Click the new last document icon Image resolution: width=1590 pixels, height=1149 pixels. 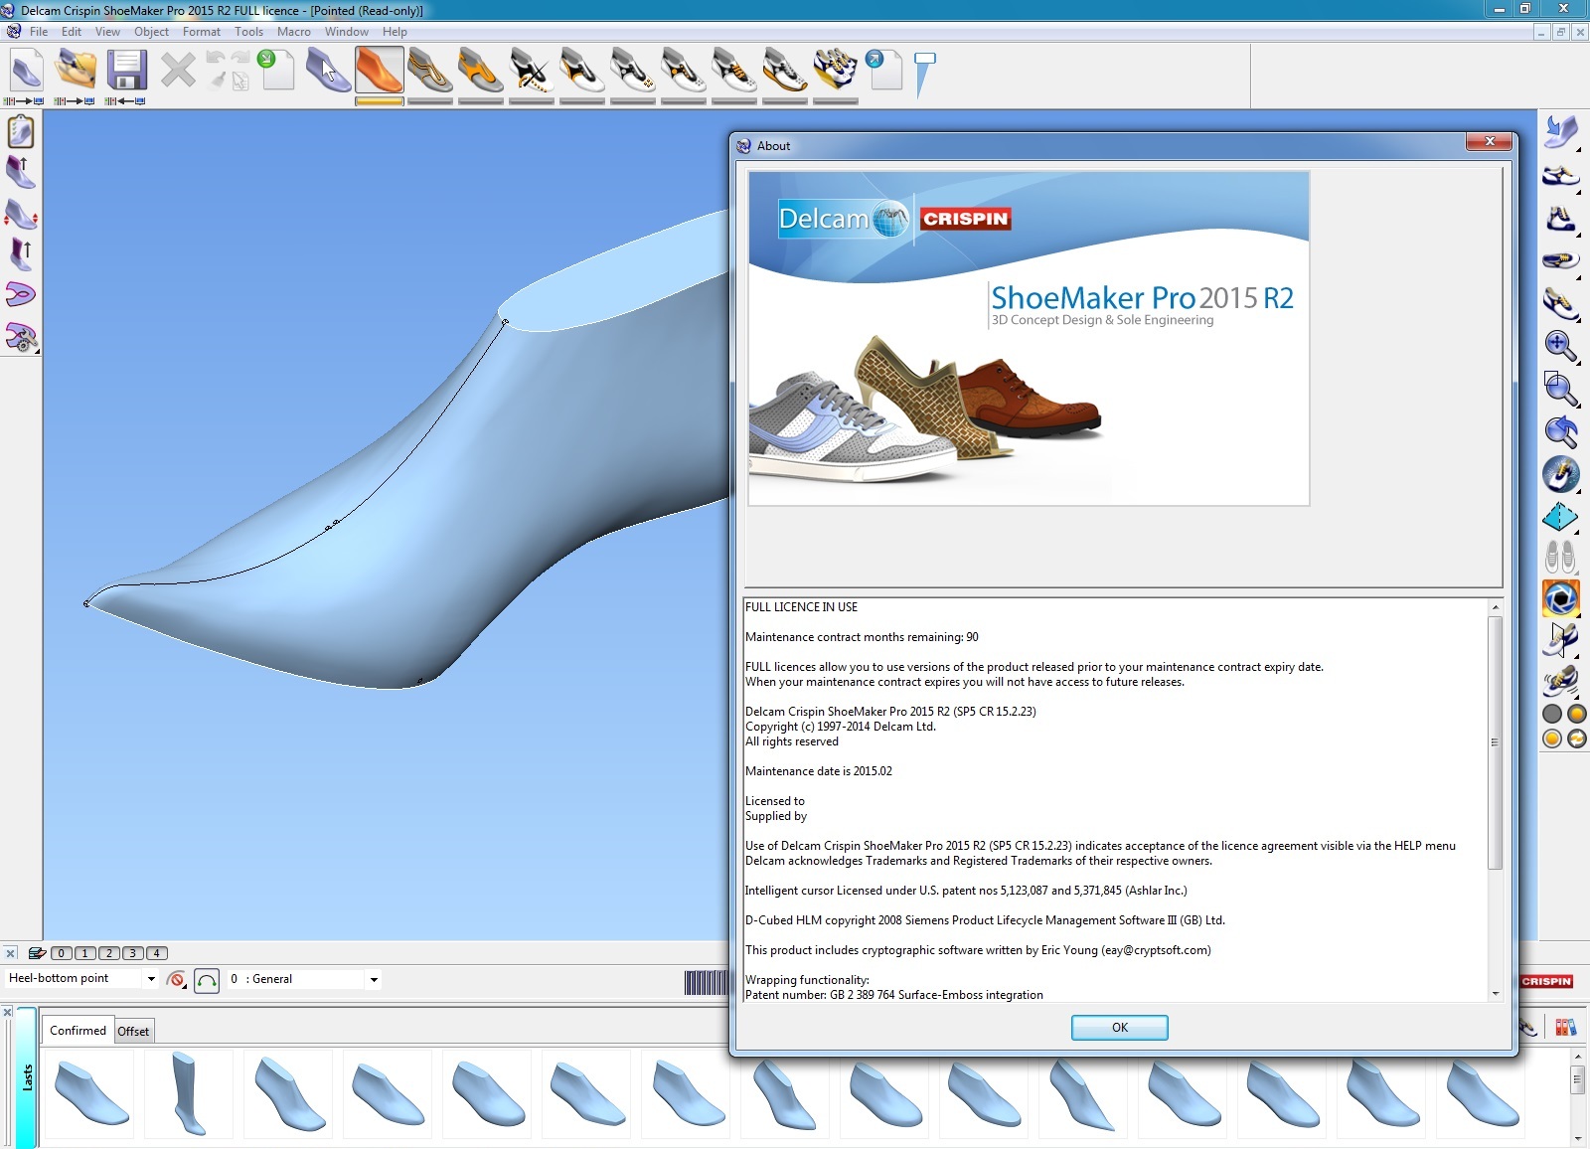[x=27, y=72]
